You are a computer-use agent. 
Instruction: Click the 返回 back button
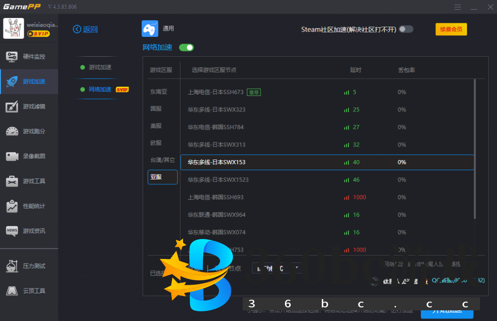[x=84, y=29]
